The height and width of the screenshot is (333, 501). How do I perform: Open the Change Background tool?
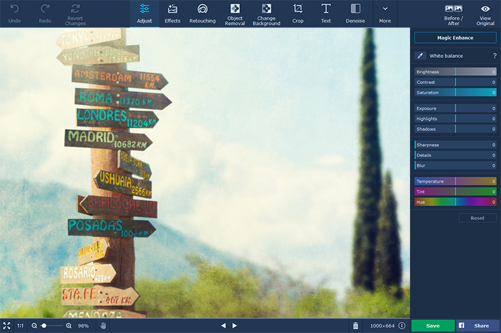coord(266,14)
